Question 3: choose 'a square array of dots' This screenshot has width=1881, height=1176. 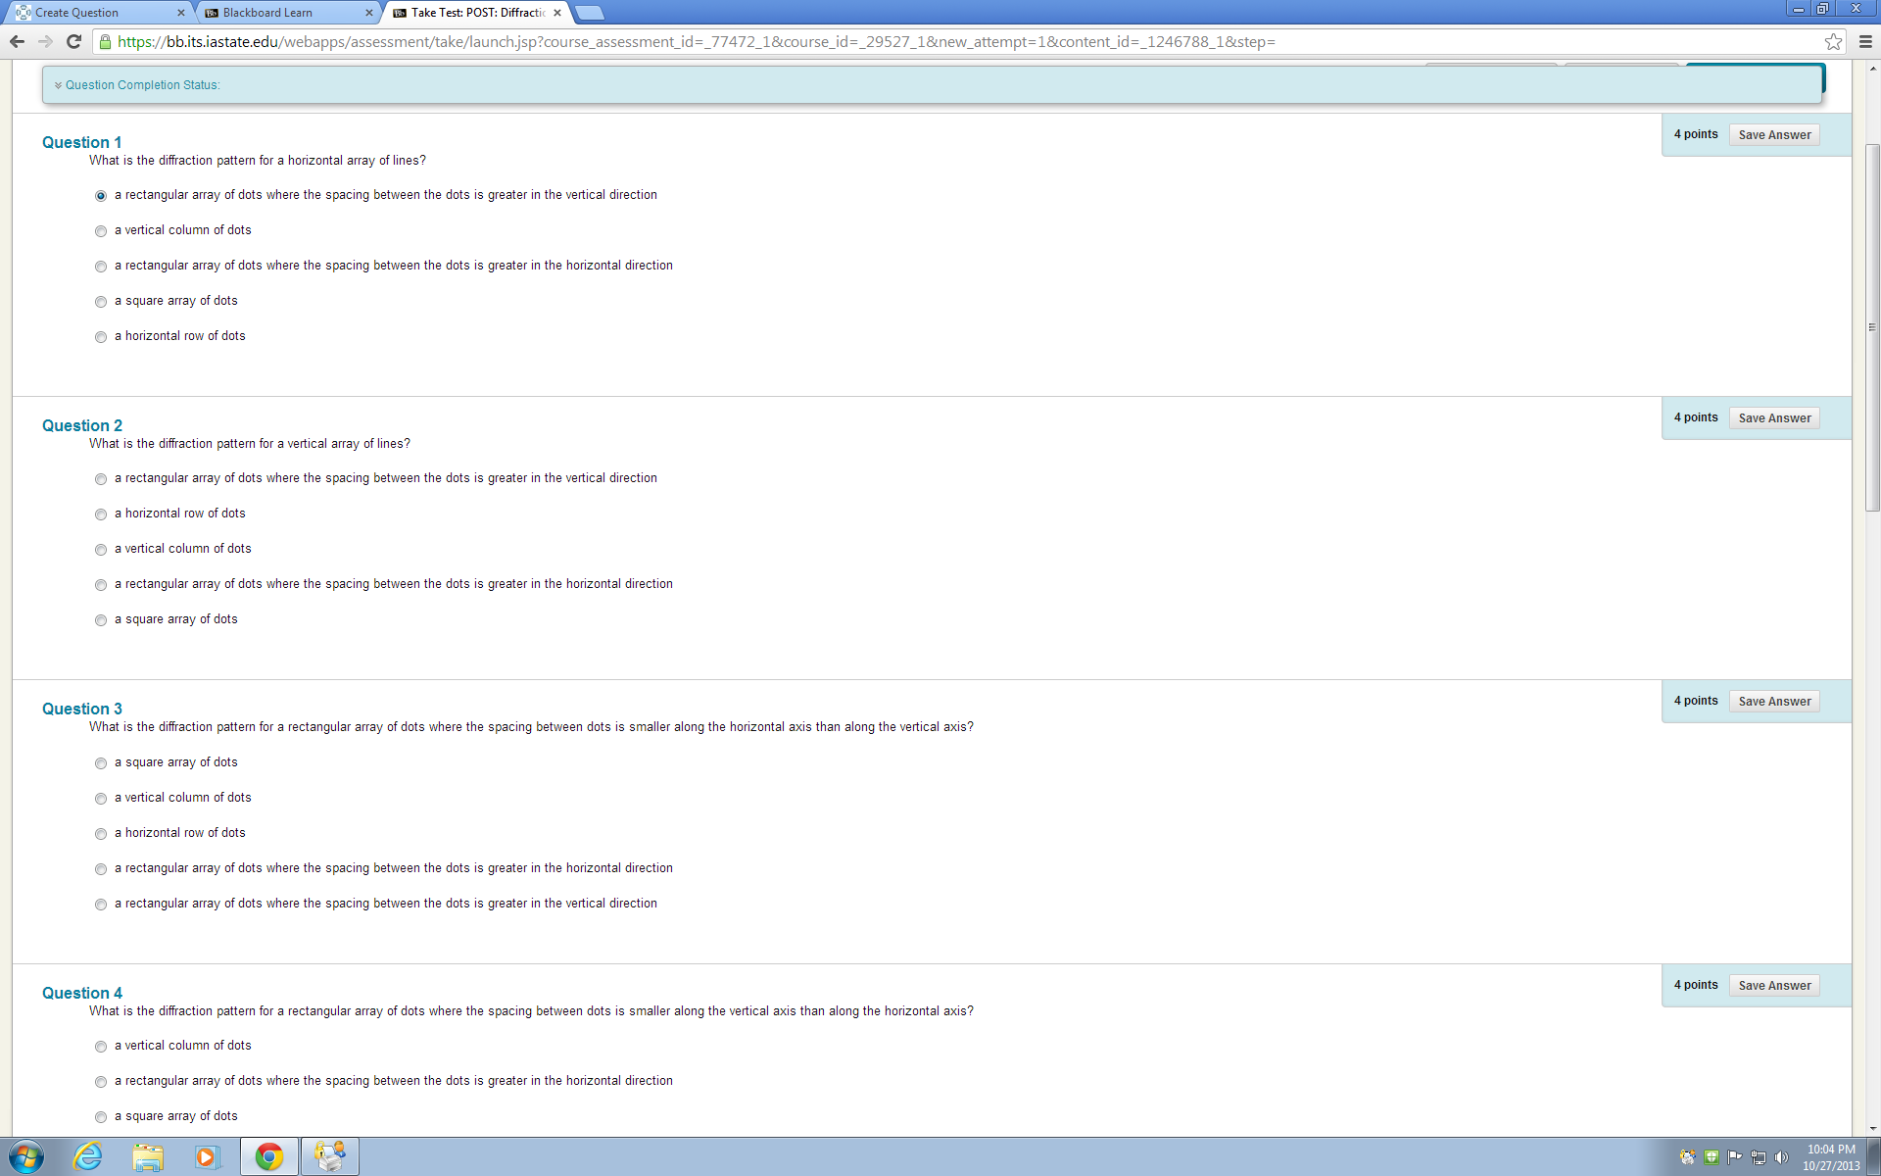coord(101,763)
